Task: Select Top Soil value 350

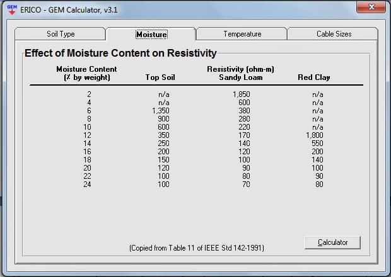Action: click(x=163, y=135)
